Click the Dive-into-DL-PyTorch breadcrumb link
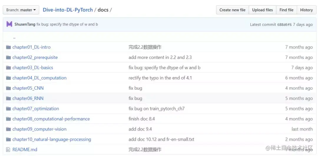Screen dimensions: 318x156 point(68,10)
